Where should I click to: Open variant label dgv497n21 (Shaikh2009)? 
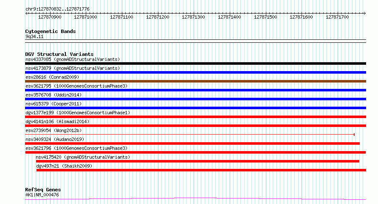[65, 166]
